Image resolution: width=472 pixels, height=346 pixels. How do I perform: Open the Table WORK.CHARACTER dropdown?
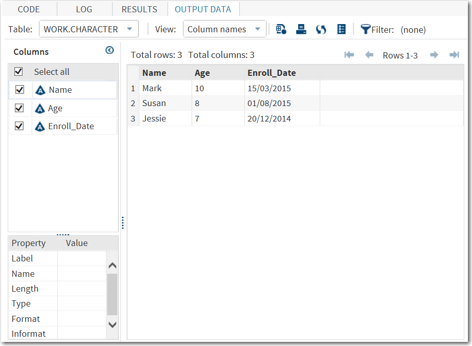pos(89,29)
